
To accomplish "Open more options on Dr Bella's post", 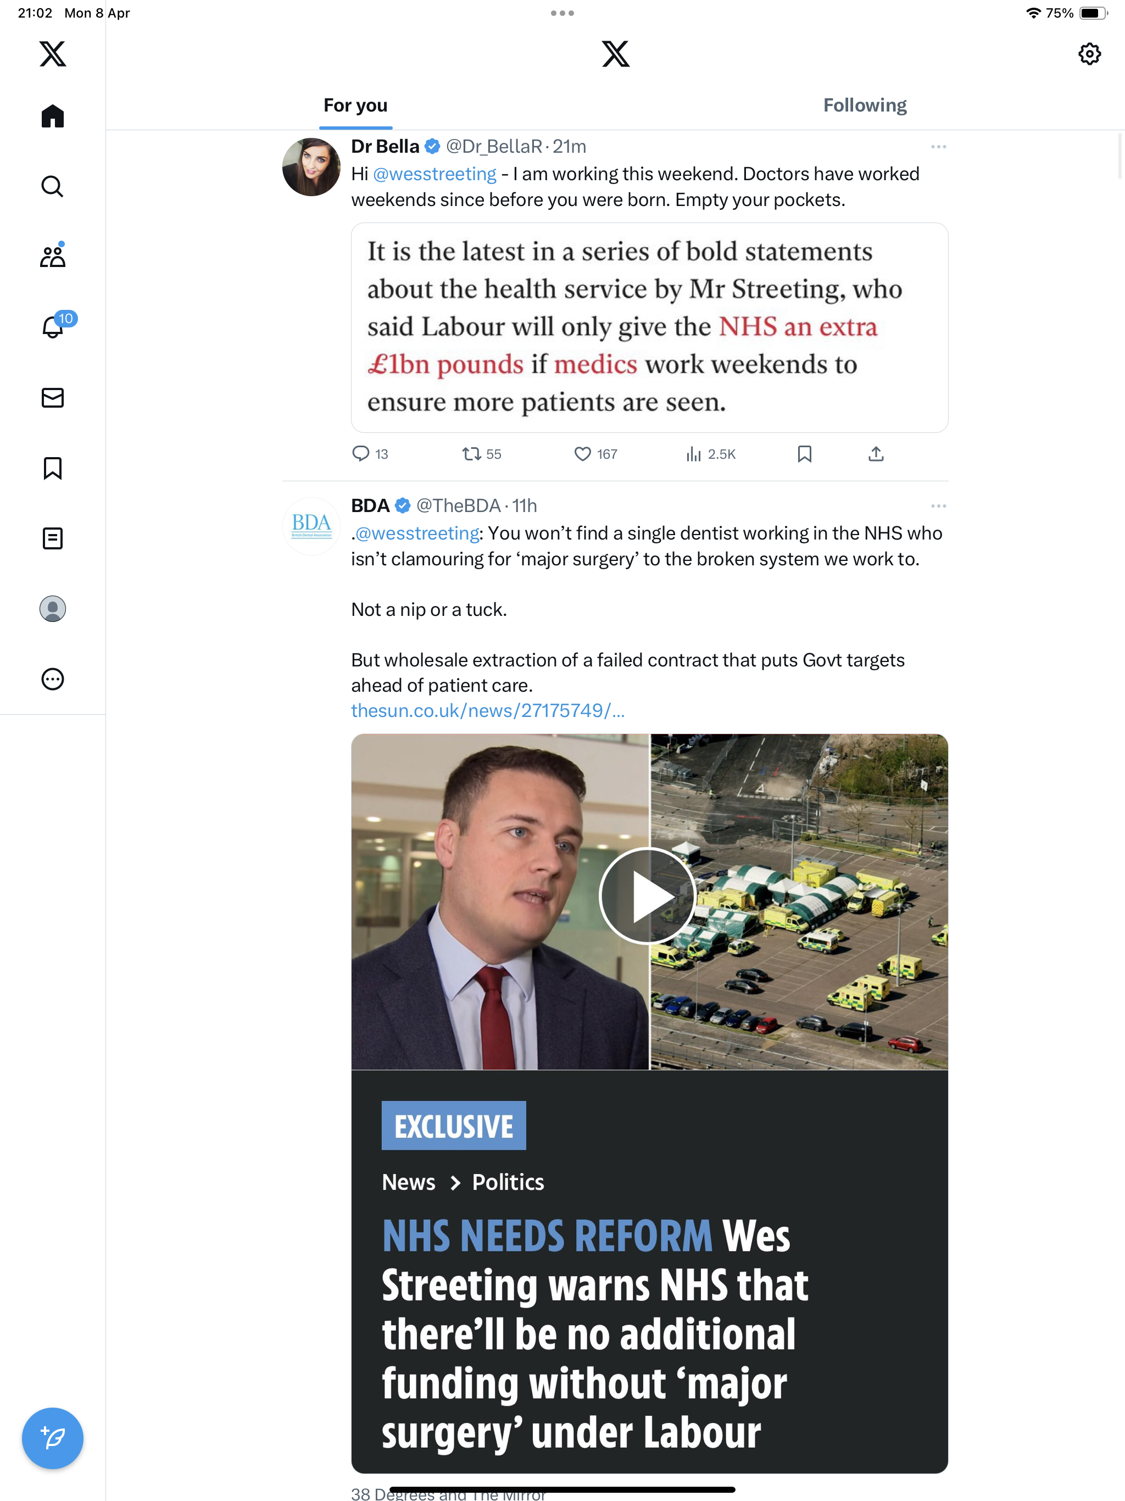I will tap(938, 147).
